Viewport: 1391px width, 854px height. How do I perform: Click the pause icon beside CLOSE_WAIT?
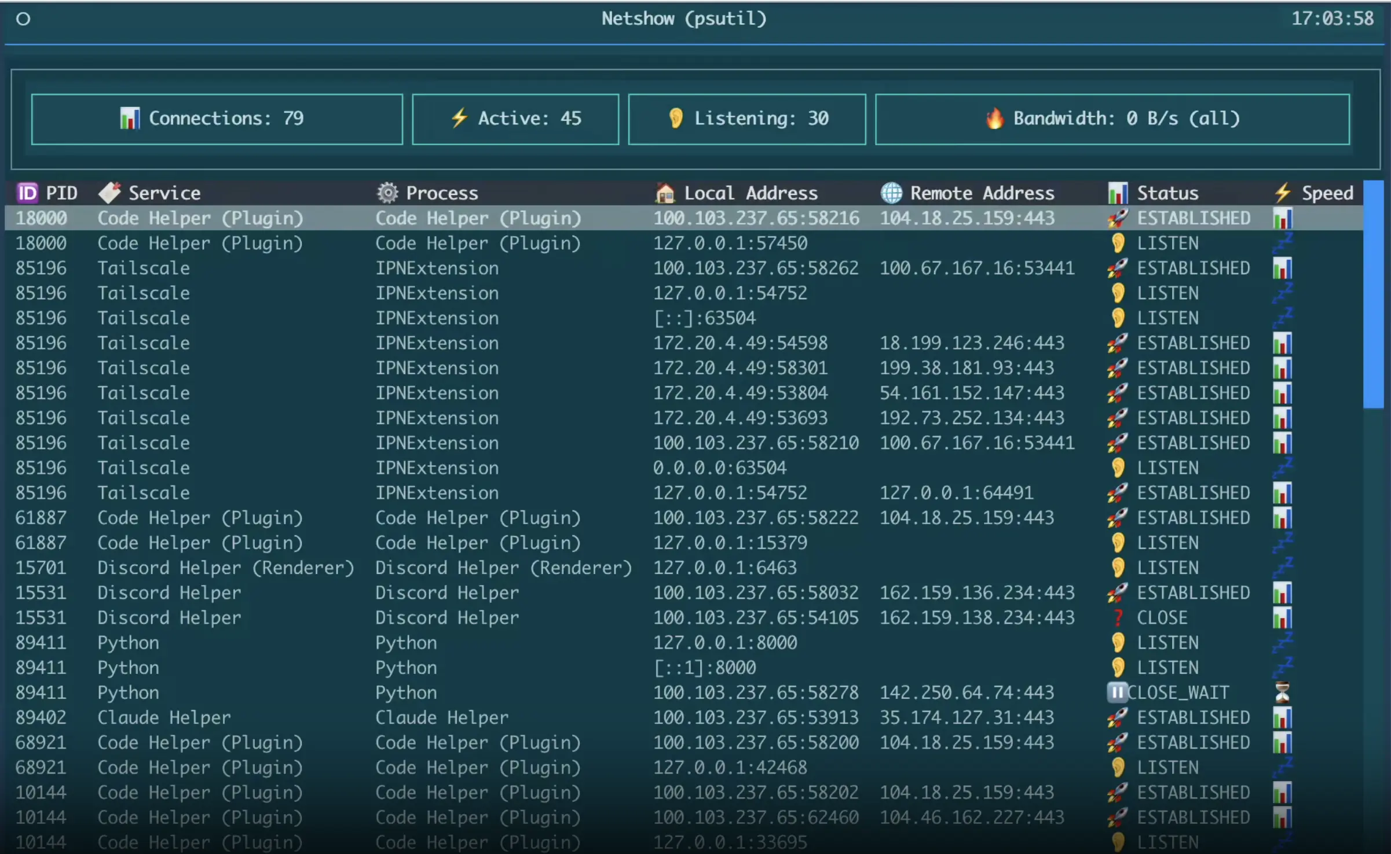pyautogui.click(x=1117, y=693)
